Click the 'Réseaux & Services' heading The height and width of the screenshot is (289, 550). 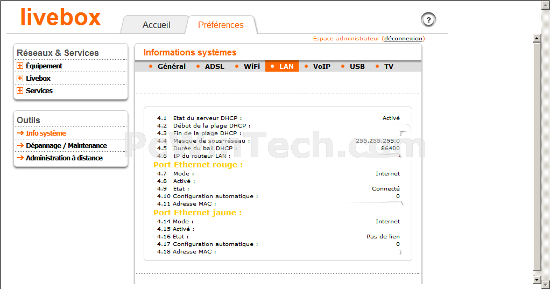[58, 53]
